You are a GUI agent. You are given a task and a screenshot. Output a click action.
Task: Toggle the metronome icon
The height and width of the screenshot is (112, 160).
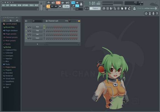[49, 3]
